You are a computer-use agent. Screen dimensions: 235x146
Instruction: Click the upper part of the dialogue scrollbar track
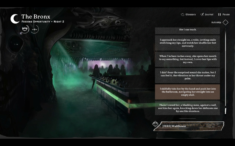point(225,44)
